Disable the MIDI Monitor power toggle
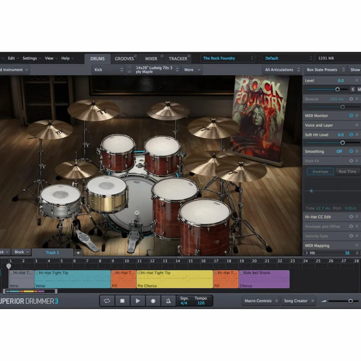This screenshot has width=361, height=361. coord(351,115)
